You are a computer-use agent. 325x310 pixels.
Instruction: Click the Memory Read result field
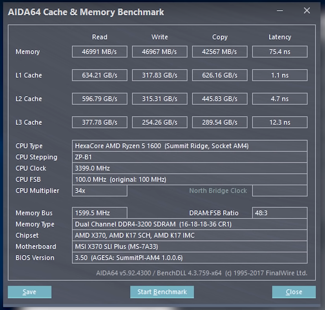click(x=99, y=52)
